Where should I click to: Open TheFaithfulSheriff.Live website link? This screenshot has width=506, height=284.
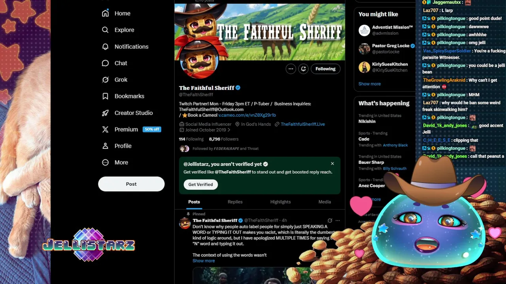[x=303, y=124]
